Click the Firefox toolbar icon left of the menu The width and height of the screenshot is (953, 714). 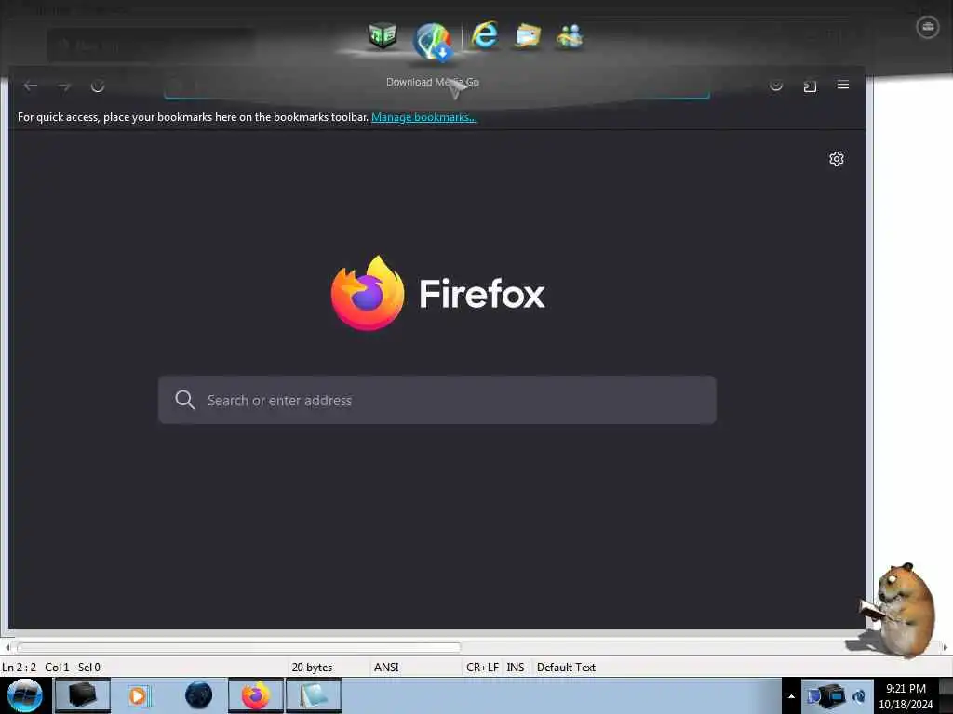coord(810,86)
